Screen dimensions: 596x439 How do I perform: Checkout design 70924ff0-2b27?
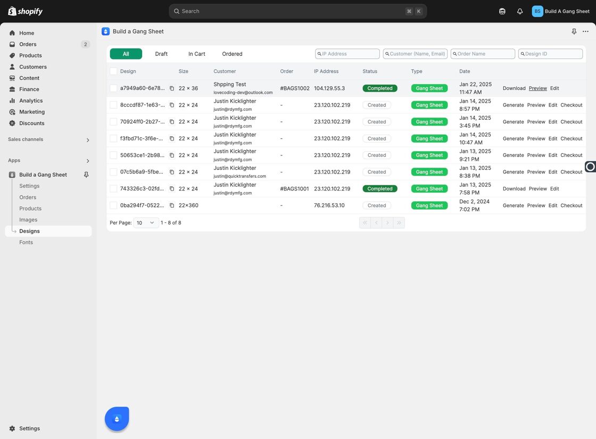pos(572,122)
